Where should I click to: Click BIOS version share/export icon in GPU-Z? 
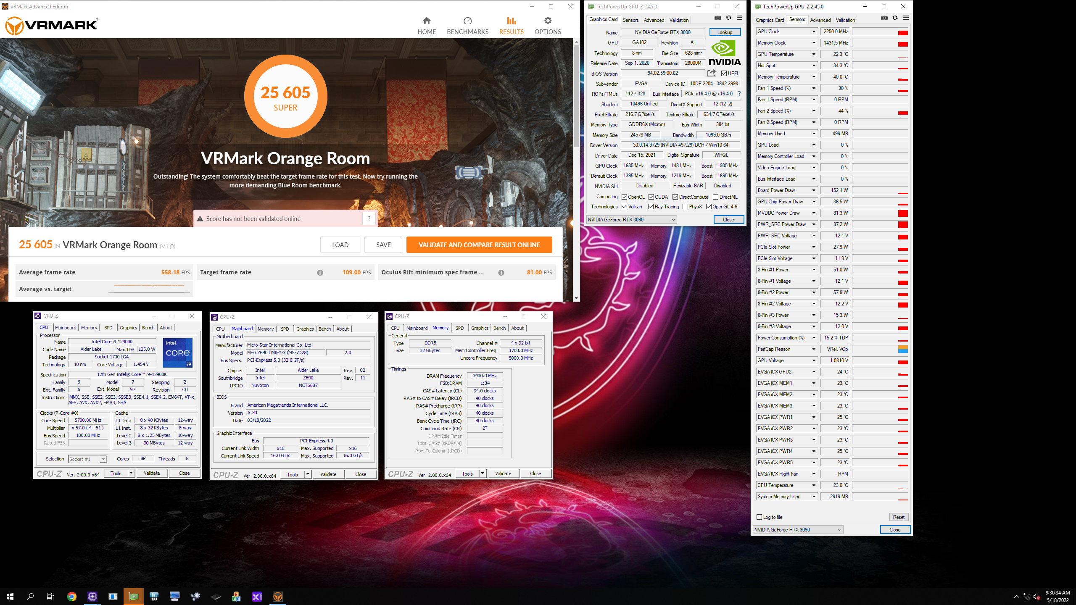click(x=712, y=73)
